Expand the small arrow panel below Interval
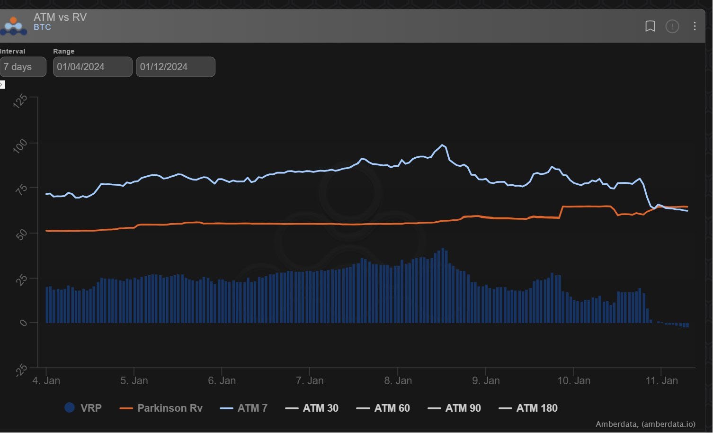 [2, 85]
